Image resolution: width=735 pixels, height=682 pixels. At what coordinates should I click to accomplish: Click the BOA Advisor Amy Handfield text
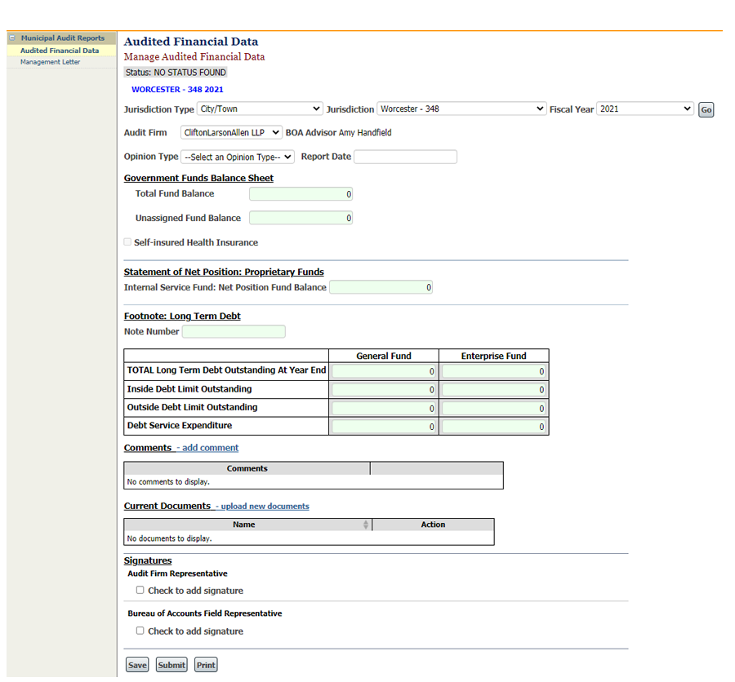coord(338,132)
